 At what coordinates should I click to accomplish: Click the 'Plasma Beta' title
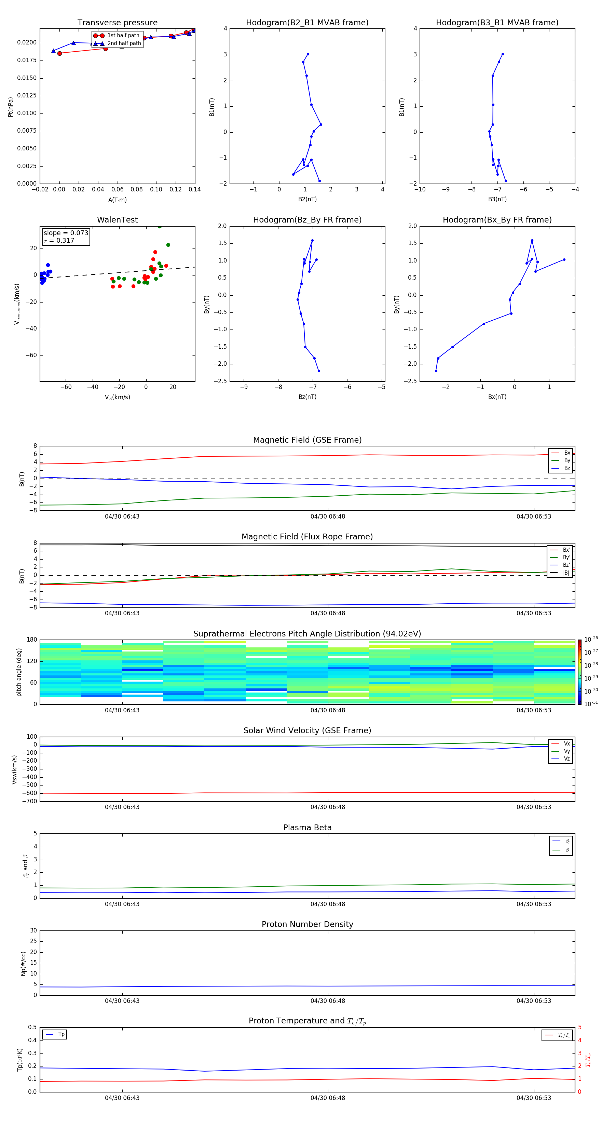(307, 828)
